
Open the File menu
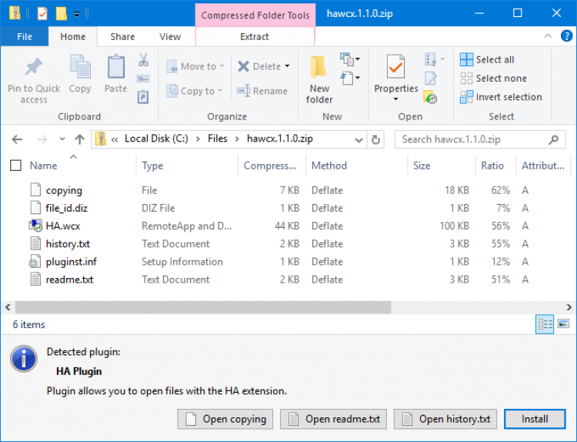click(x=24, y=36)
